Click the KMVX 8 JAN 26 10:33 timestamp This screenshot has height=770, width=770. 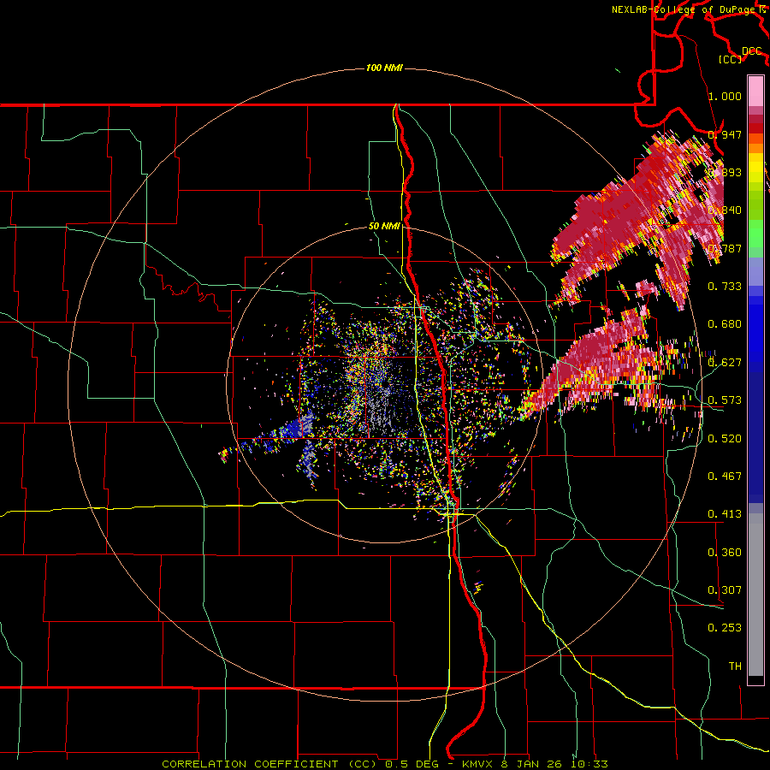pos(536,764)
